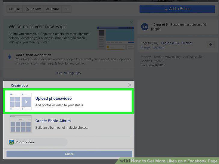The image size is (219, 164).
Task: Choose Upload photos/video option
Action: click(69, 101)
